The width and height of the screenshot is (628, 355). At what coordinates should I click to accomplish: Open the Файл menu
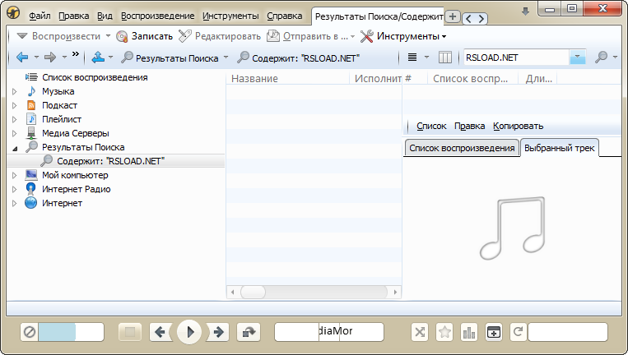point(40,16)
